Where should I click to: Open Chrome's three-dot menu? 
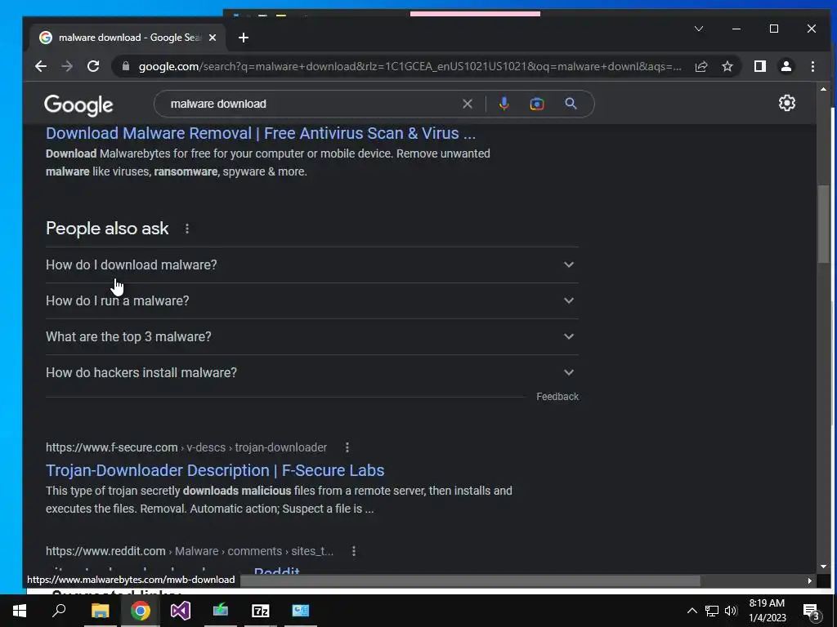pyautogui.click(x=812, y=66)
